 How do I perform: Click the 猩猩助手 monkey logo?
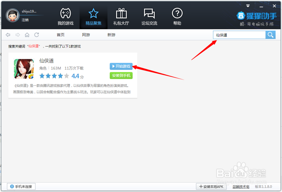(241, 16)
